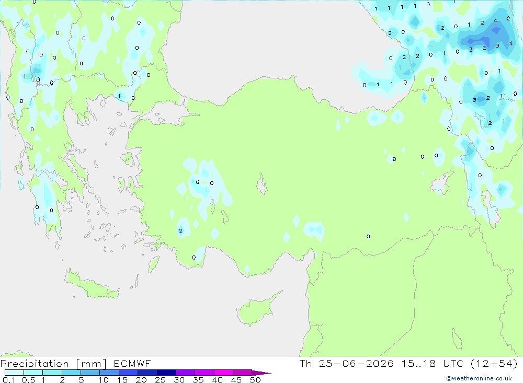Screen dimensions: 523x383
Task: Select the legend color between 0.5 and 1
Action: (33, 373)
